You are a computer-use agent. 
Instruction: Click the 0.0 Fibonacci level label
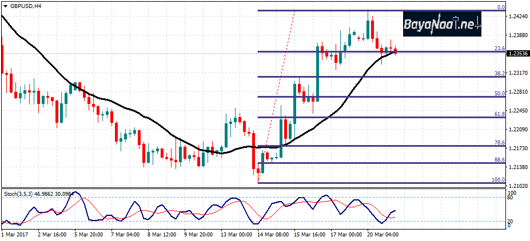(x=500, y=7)
